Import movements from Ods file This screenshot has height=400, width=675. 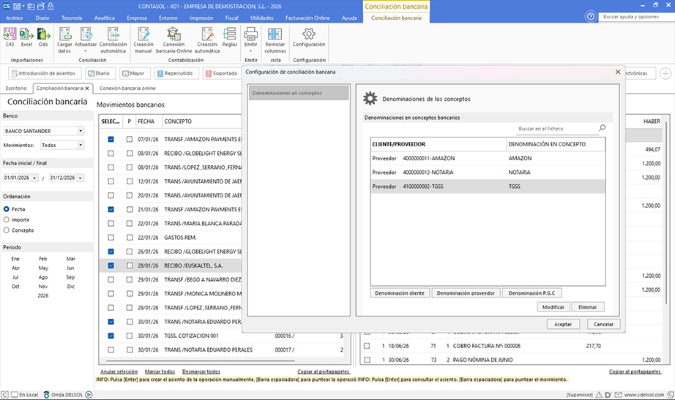point(43,37)
